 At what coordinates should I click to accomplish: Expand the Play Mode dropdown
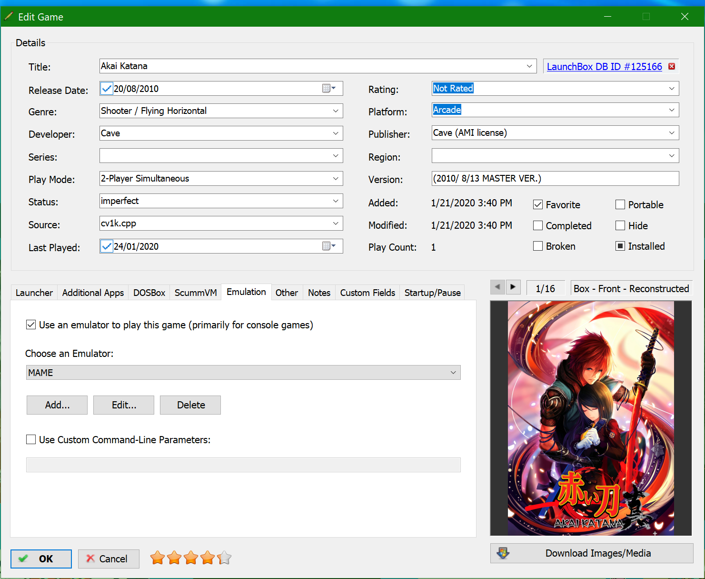click(336, 178)
